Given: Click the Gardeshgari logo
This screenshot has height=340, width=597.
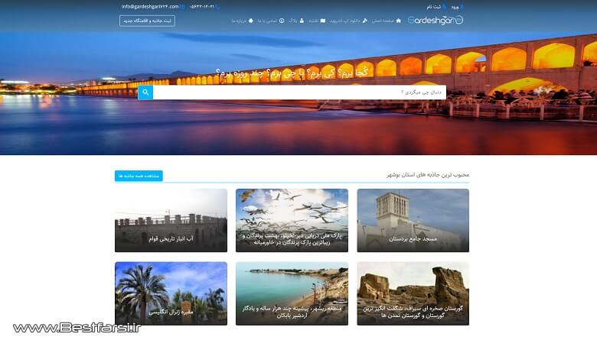Looking at the screenshot, I should 435,21.
